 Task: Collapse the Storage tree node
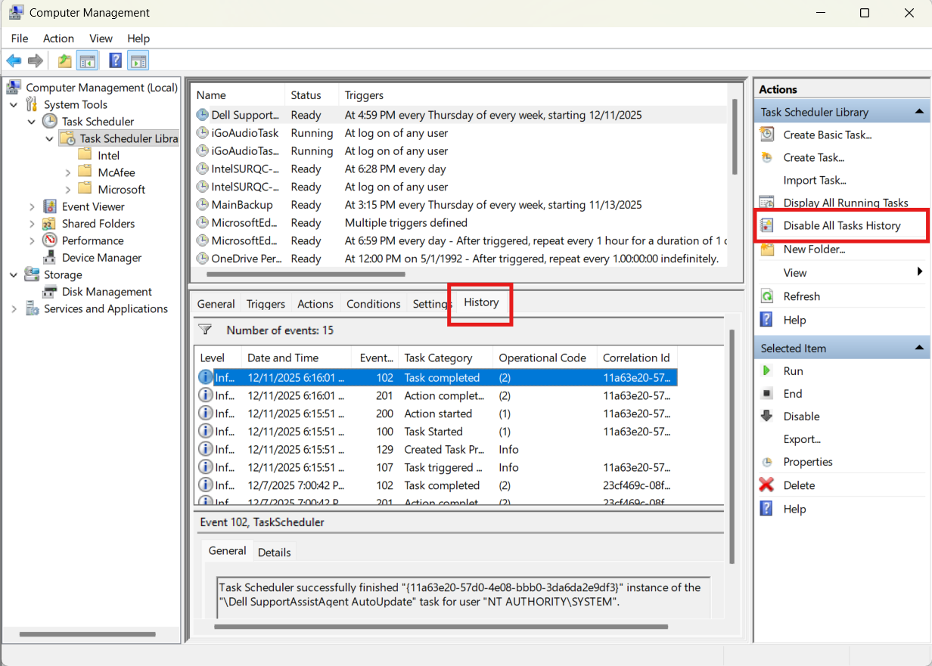tap(14, 274)
